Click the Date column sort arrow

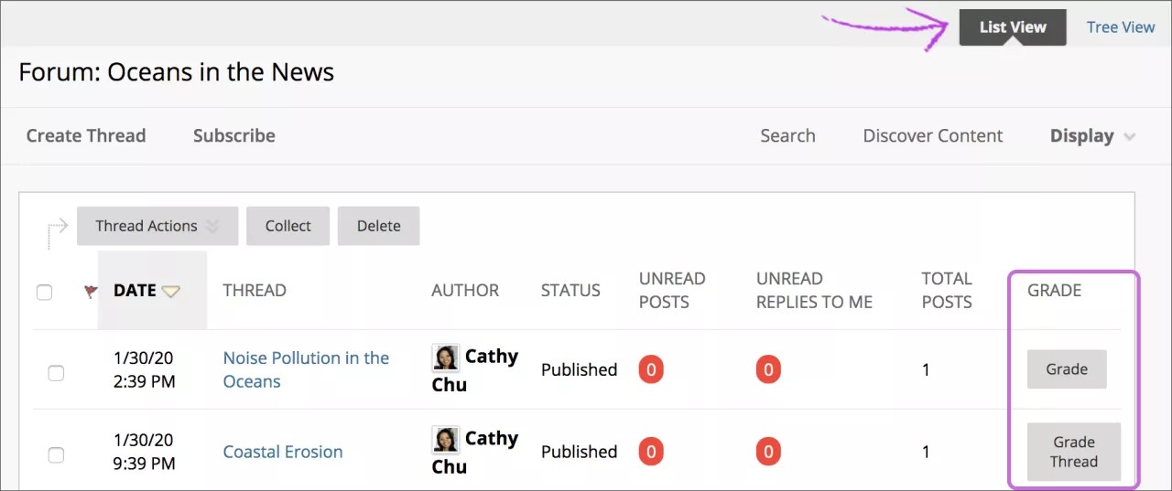click(171, 292)
